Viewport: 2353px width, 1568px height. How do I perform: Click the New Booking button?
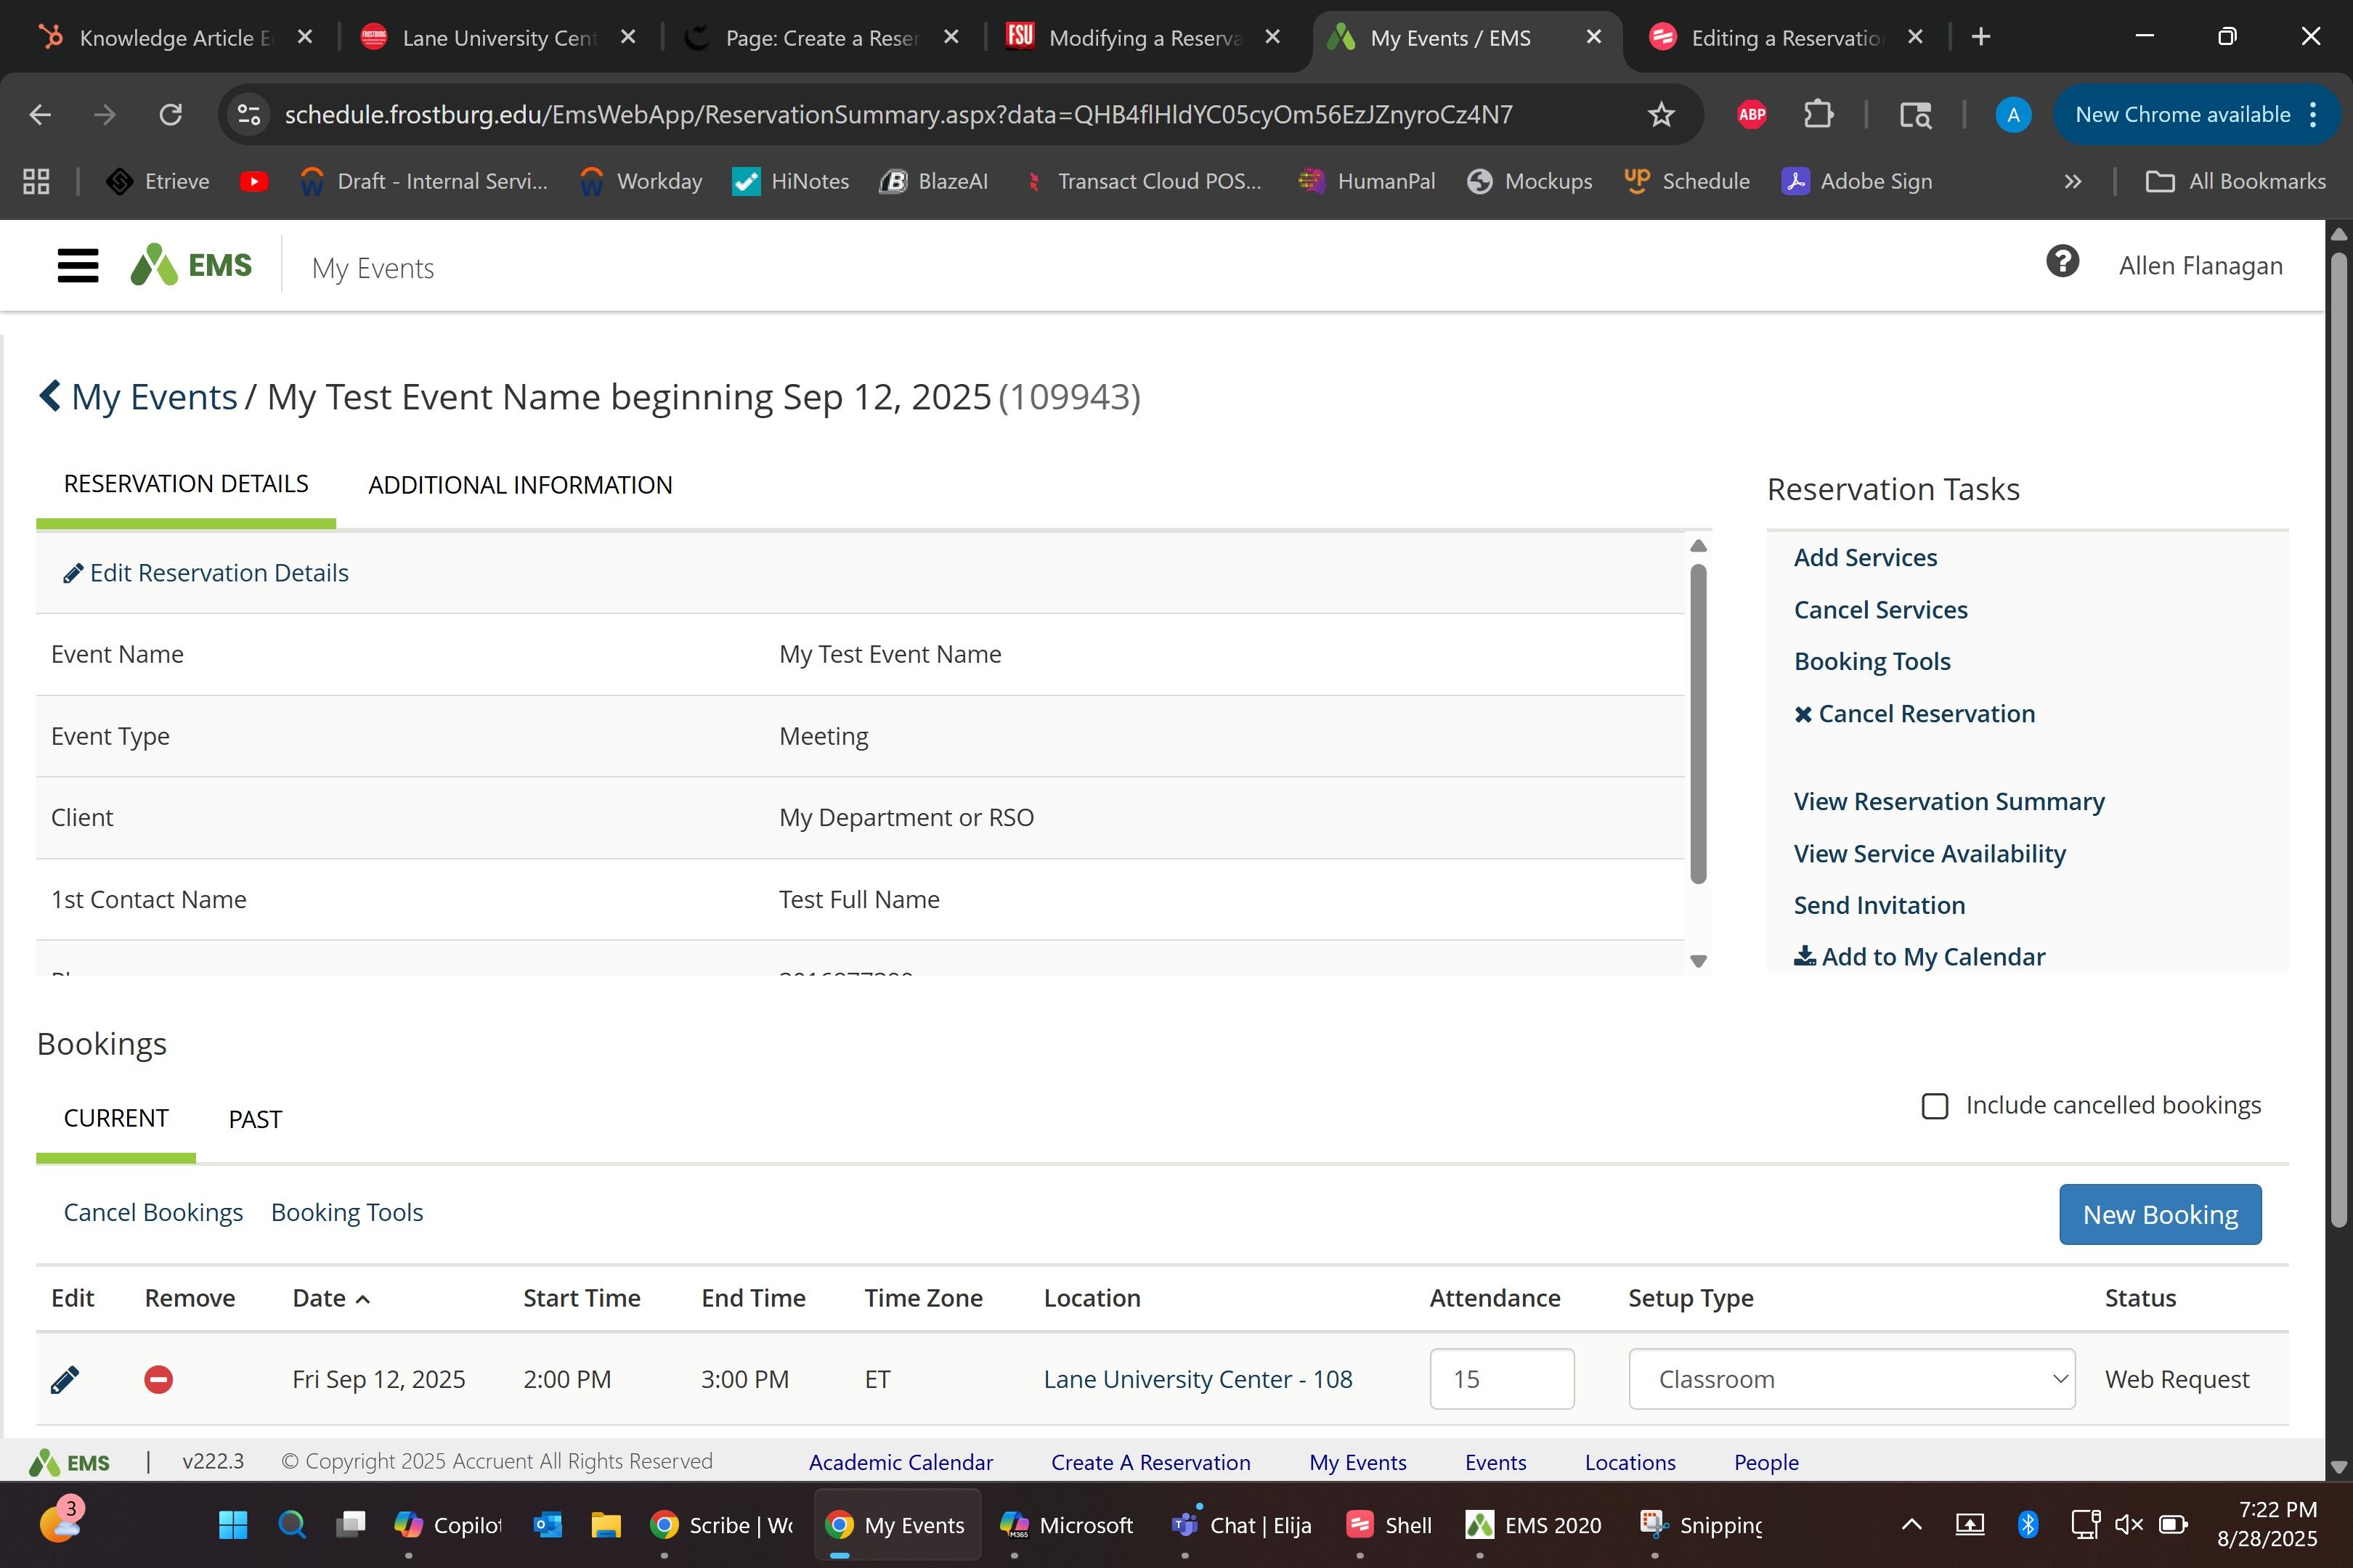coord(2160,1215)
